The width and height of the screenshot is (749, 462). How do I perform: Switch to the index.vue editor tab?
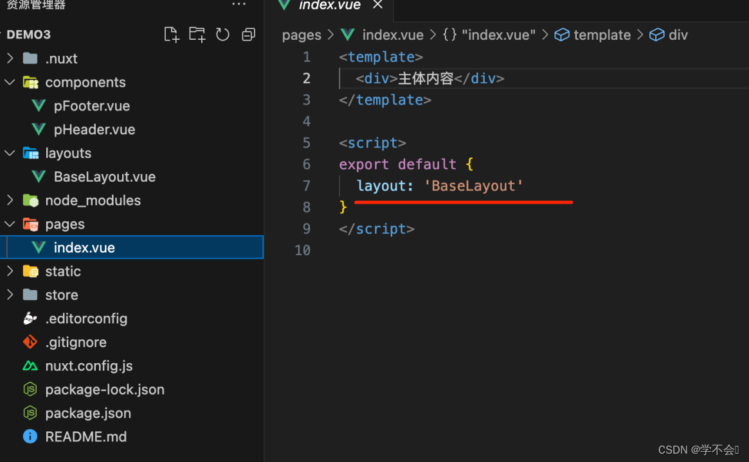click(x=329, y=6)
